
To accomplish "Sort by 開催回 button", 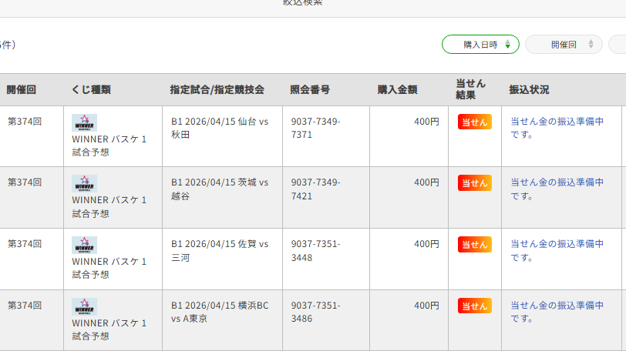I will tap(564, 44).
